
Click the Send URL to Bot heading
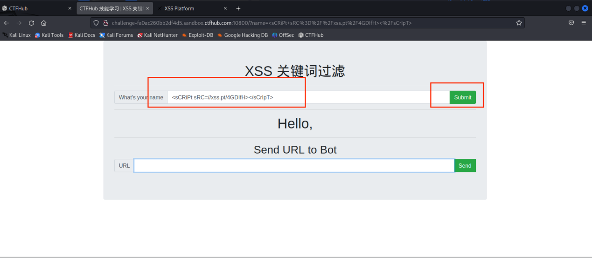pos(295,149)
